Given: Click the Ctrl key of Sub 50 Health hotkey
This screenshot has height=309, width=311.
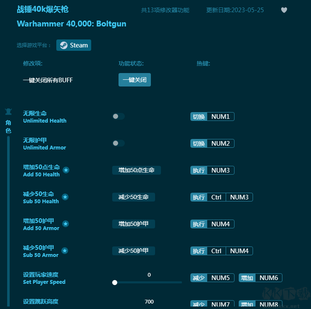Looking at the screenshot, I should [x=216, y=197].
